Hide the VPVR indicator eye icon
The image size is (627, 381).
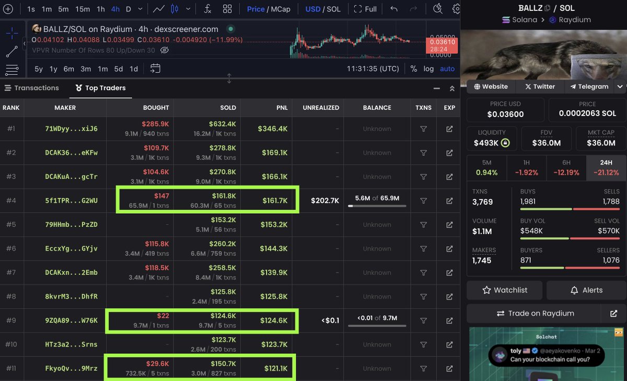165,50
